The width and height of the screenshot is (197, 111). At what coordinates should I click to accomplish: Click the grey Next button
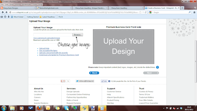click(151, 73)
